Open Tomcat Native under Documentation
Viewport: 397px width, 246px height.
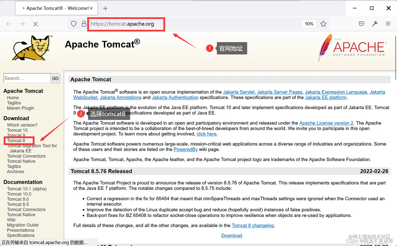[x=21, y=215]
